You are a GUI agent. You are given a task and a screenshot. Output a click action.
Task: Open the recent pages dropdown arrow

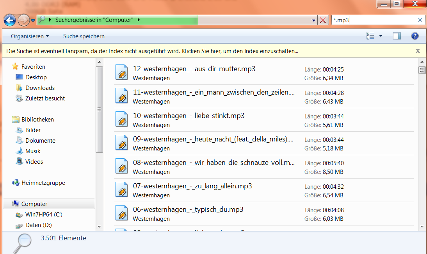tap(33, 20)
